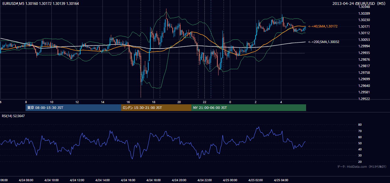
Task: Click the 4/25 04:00 bottom time label
Action: click(281, 180)
